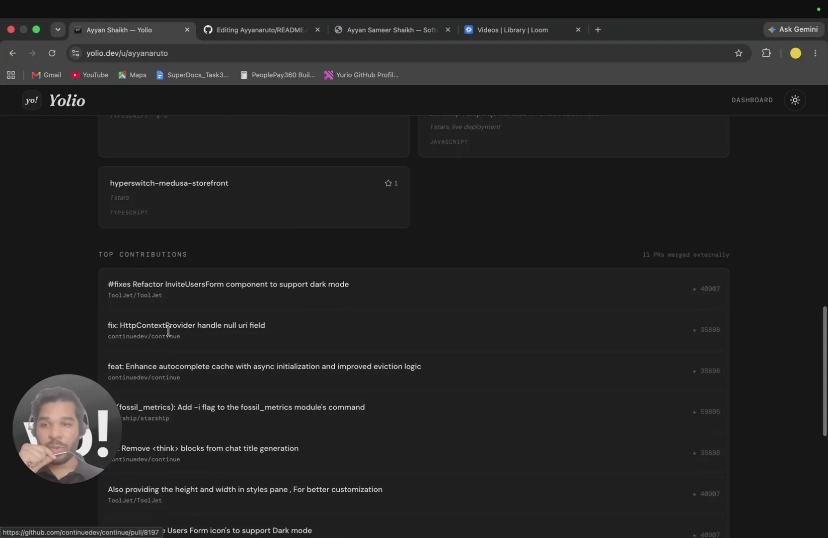This screenshot has width=828, height=538.
Task: Close the Editing Ayyanaruto/README tab
Action: click(x=317, y=30)
